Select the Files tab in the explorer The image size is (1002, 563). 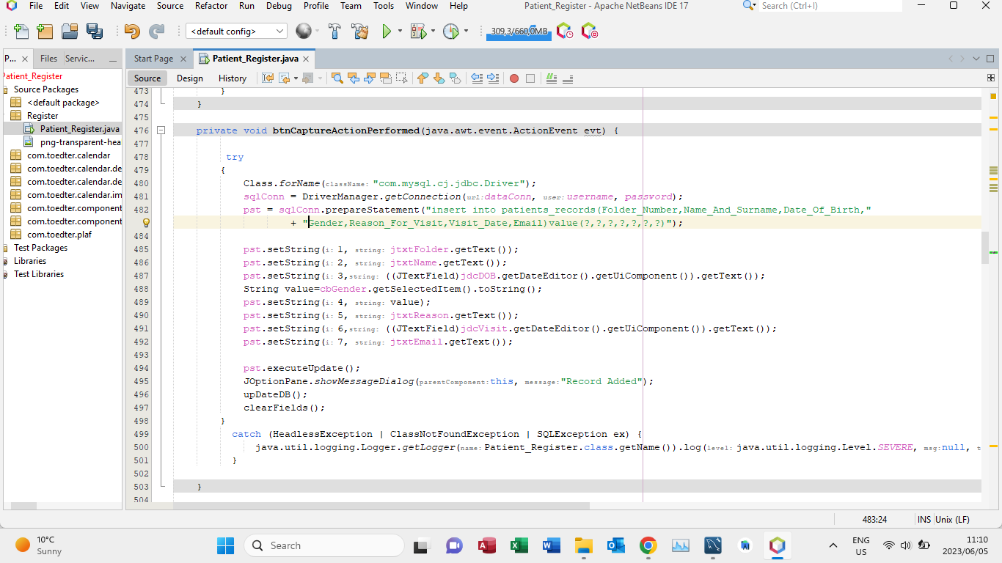pyautogui.click(x=48, y=58)
